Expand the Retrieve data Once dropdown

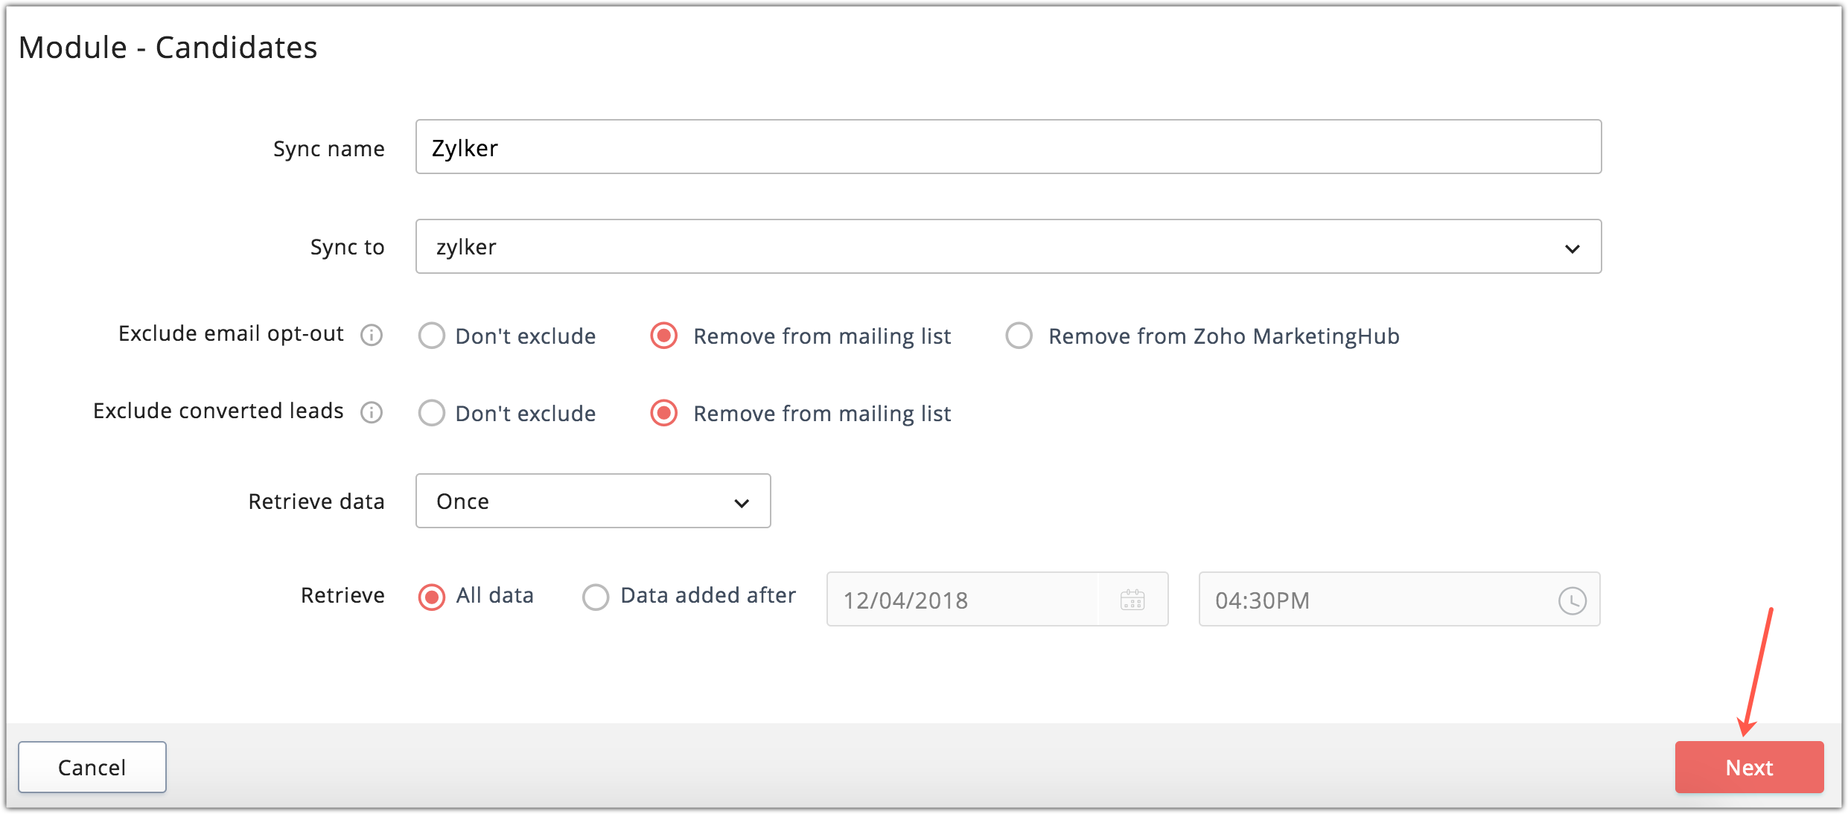tap(592, 501)
